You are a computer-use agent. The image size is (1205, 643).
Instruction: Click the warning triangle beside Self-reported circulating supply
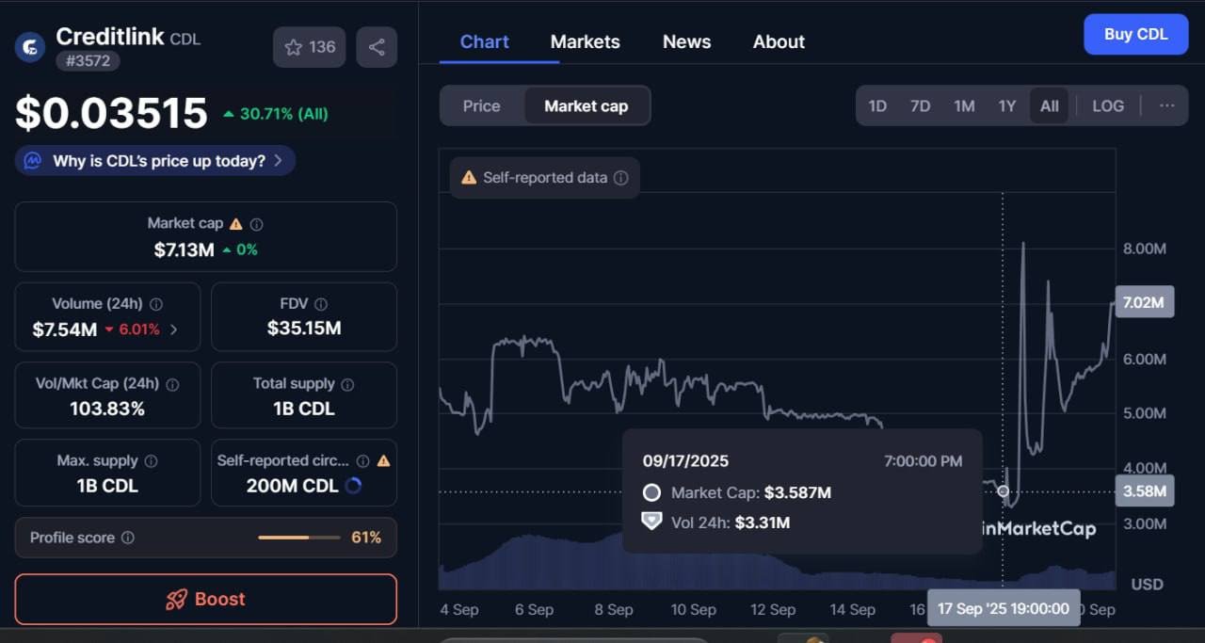click(385, 460)
